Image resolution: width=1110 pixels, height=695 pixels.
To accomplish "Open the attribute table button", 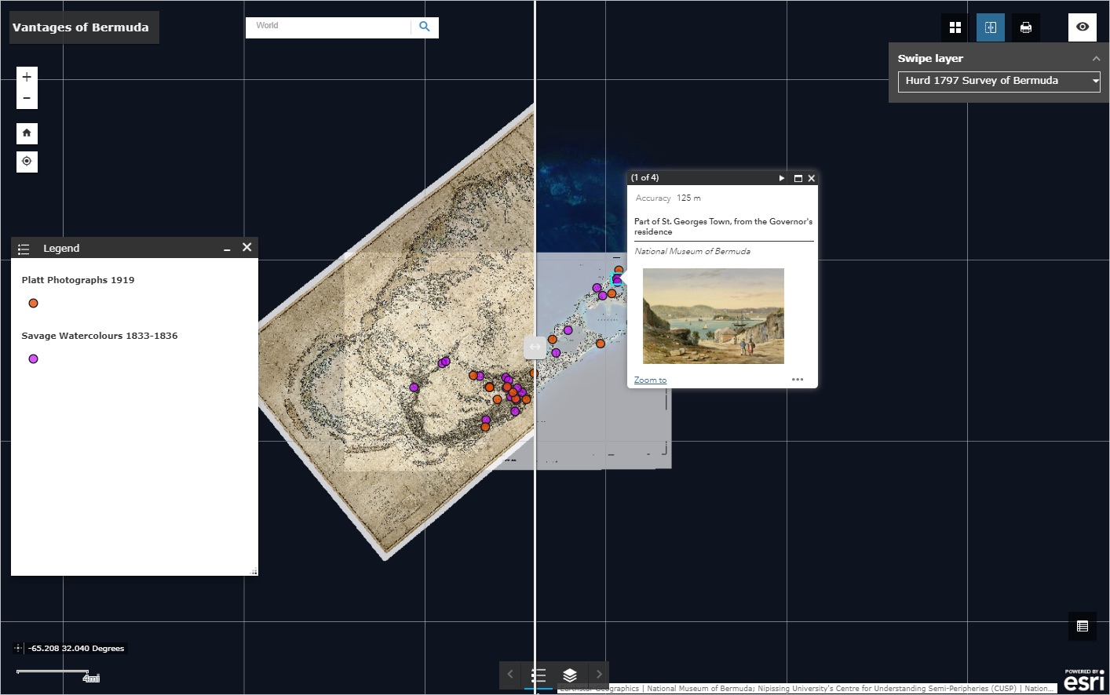I will (x=1082, y=626).
